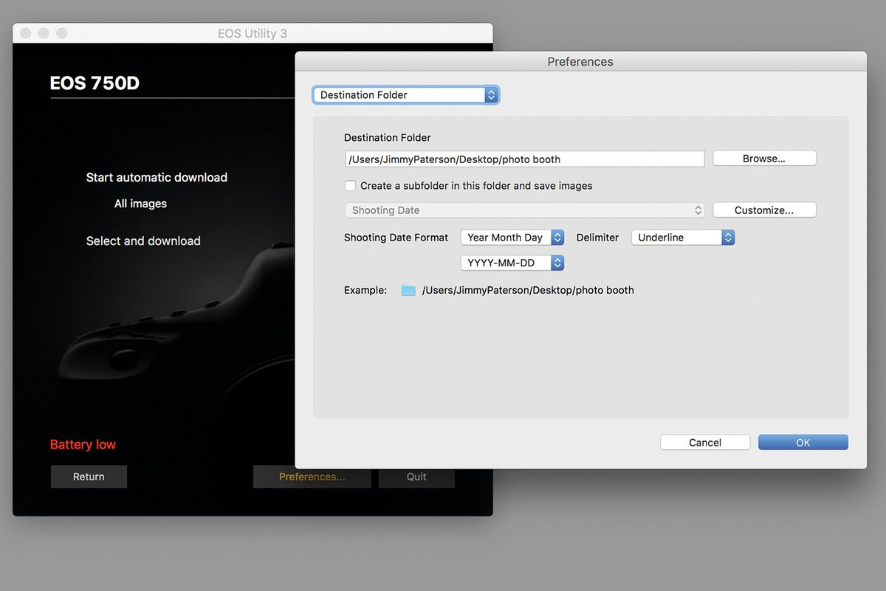Open the YYYY-MM-DD dropdown
886x591 pixels.
(x=513, y=263)
